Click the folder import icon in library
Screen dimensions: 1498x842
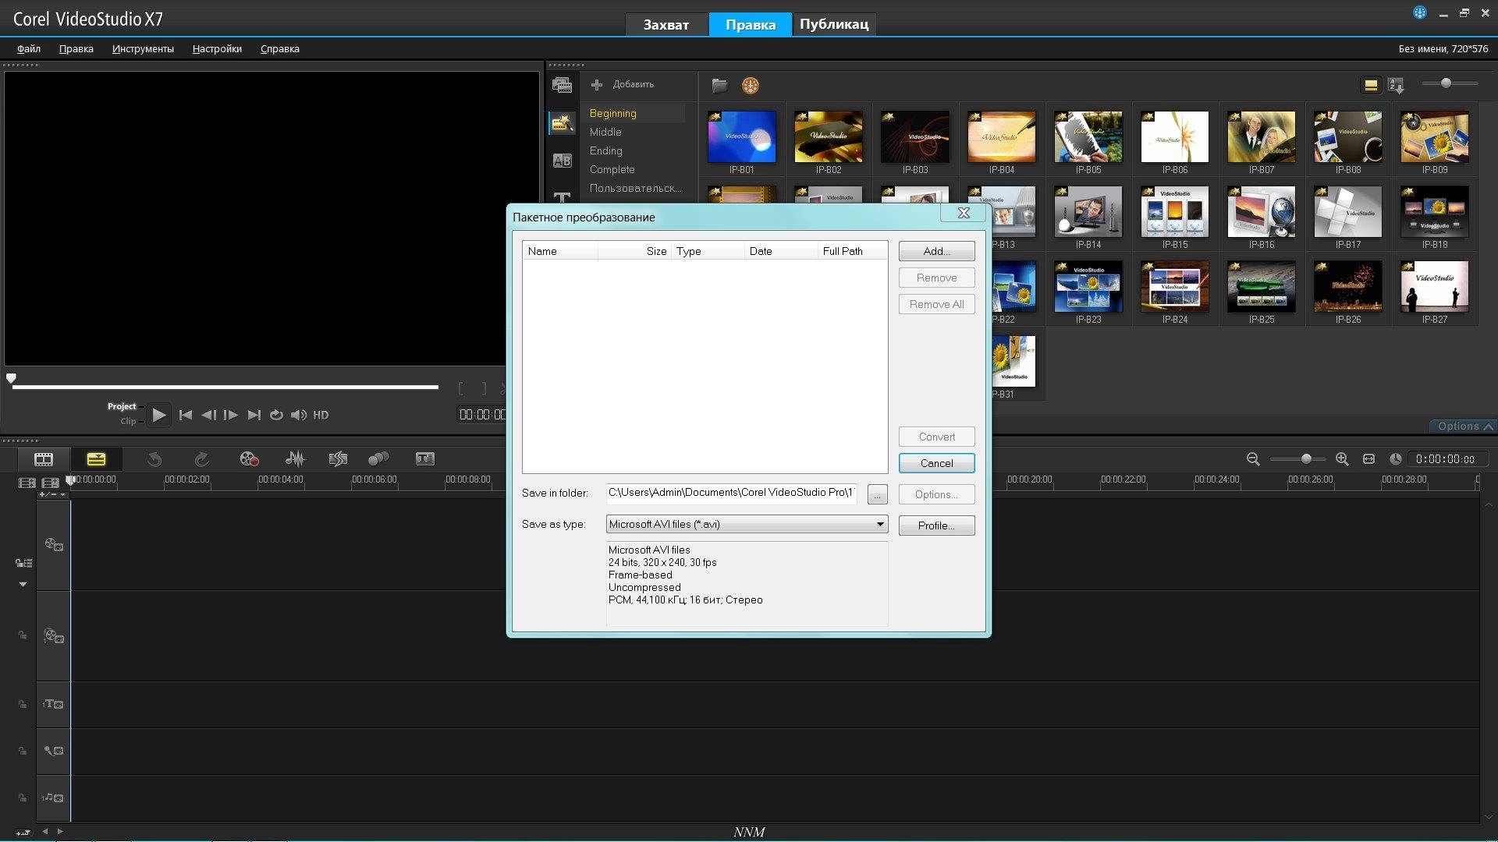point(719,85)
